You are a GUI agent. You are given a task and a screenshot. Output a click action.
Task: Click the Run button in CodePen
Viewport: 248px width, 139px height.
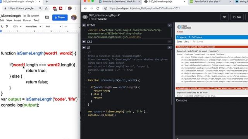pos(237,17)
